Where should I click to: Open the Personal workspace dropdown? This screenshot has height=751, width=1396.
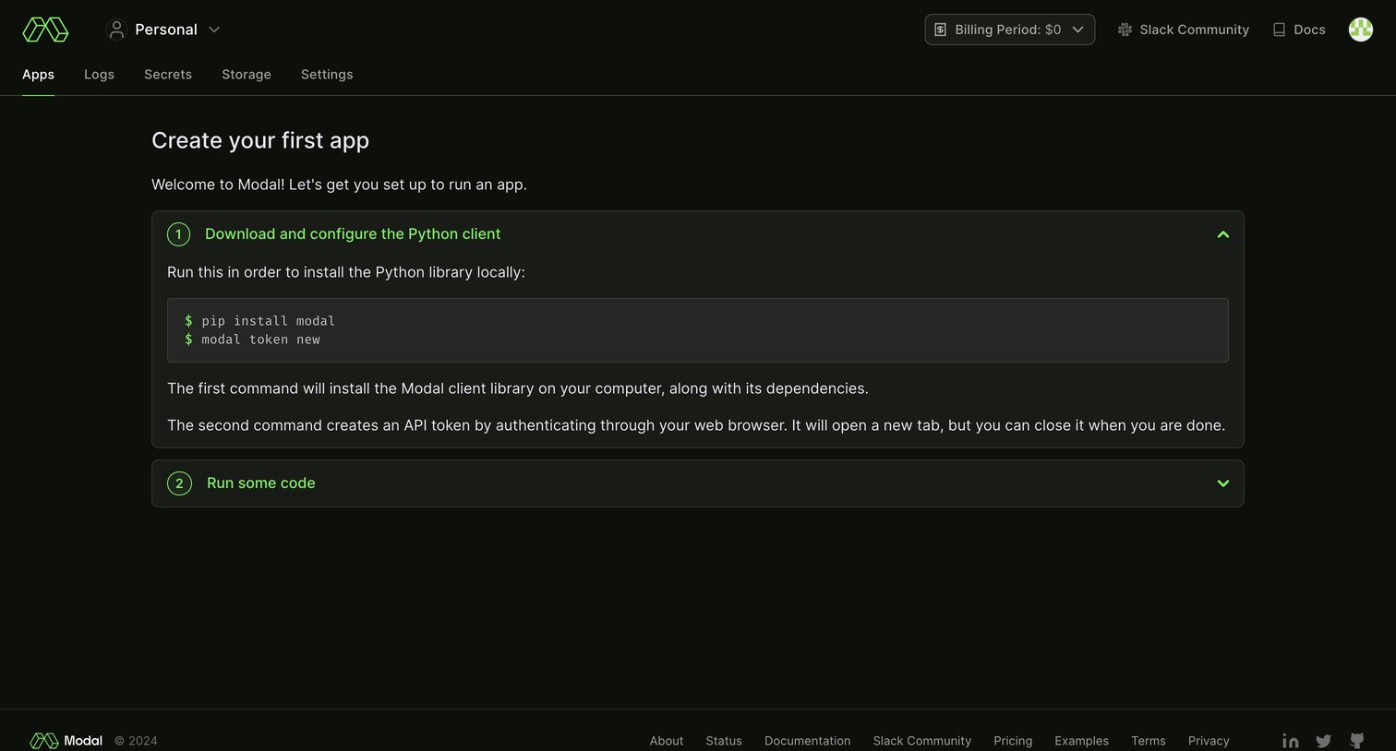coord(163,30)
